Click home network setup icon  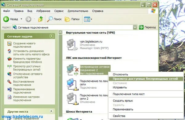[10, 51]
